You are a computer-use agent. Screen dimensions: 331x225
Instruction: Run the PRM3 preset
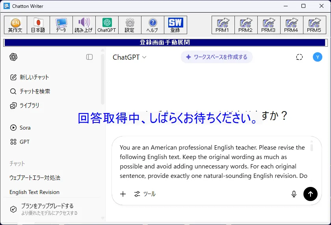269,25
